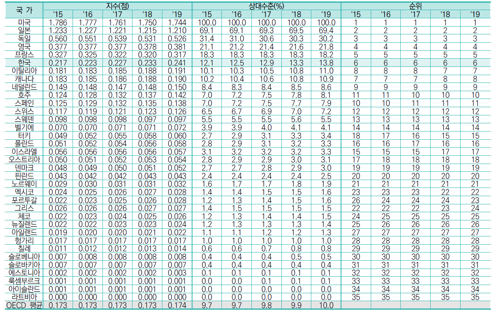Click the 폴란드 row label
498x316 pixels.
[x=24, y=144]
